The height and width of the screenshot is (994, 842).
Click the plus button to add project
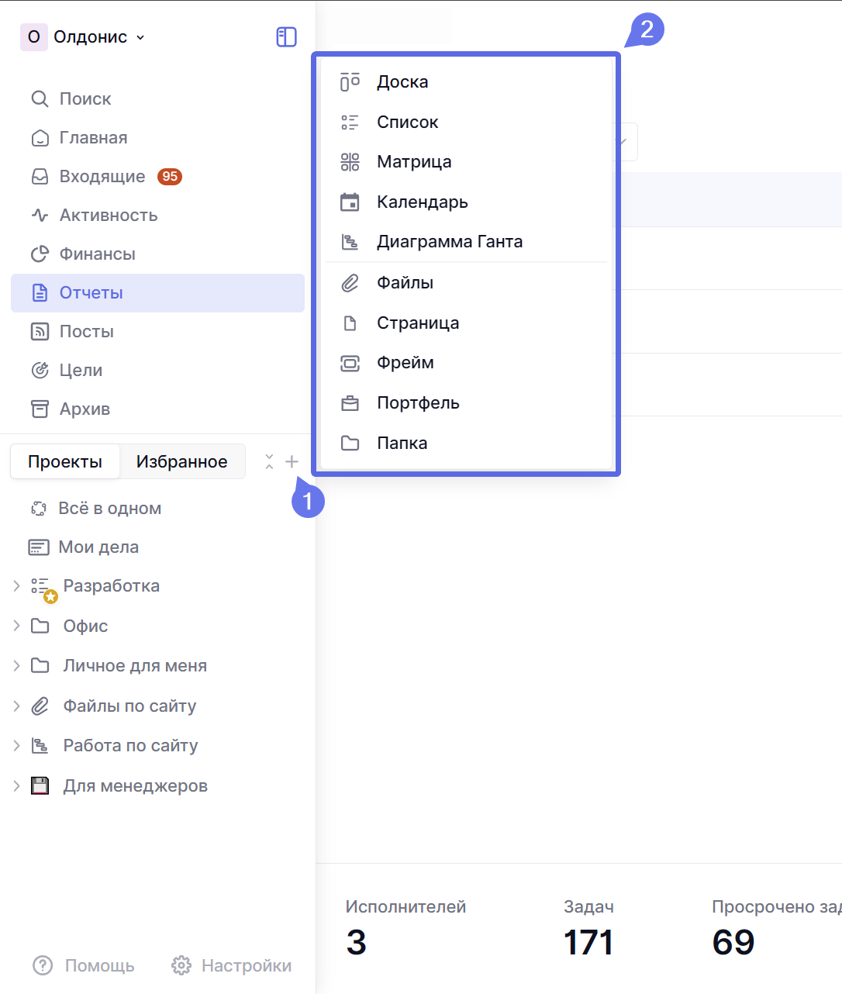pos(292,462)
